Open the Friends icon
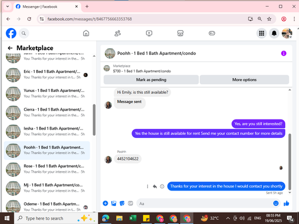 [x=118, y=33]
